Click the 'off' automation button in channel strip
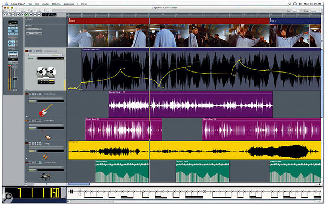The image size is (326, 205). 13,60
